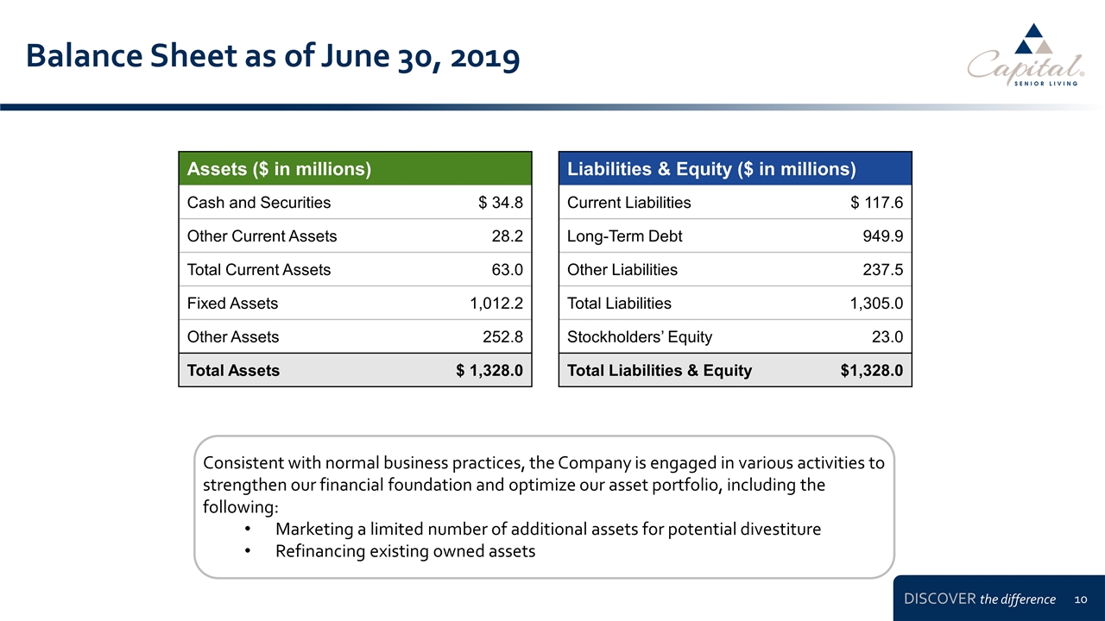Click the '$1,328.0' total liabilities and equity value

(x=872, y=371)
